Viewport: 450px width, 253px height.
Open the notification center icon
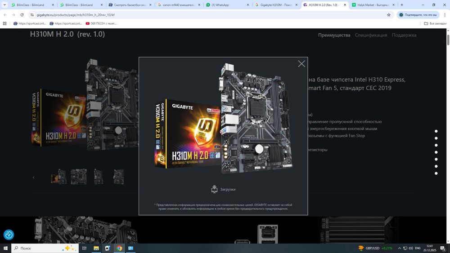point(443,248)
